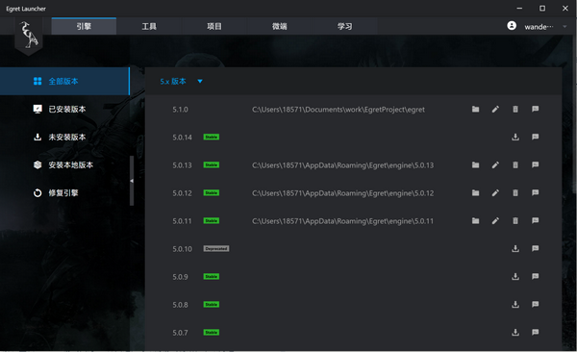Switch to the 工具 tab
Viewport: 577px width, 352px height.
[x=149, y=26]
